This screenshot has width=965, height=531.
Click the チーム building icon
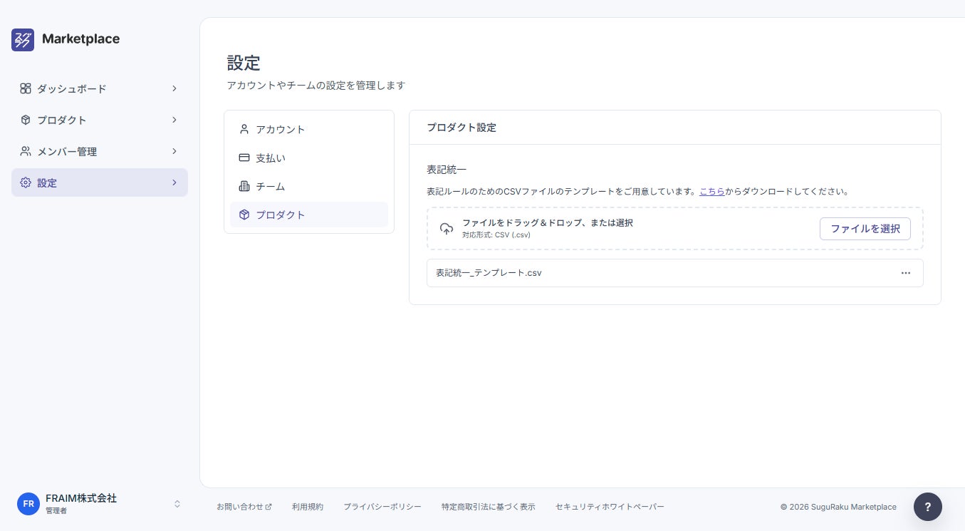point(244,186)
